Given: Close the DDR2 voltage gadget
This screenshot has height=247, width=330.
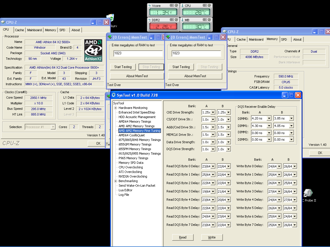Looking at the screenshot, I should pyautogui.click(x=176, y=20).
